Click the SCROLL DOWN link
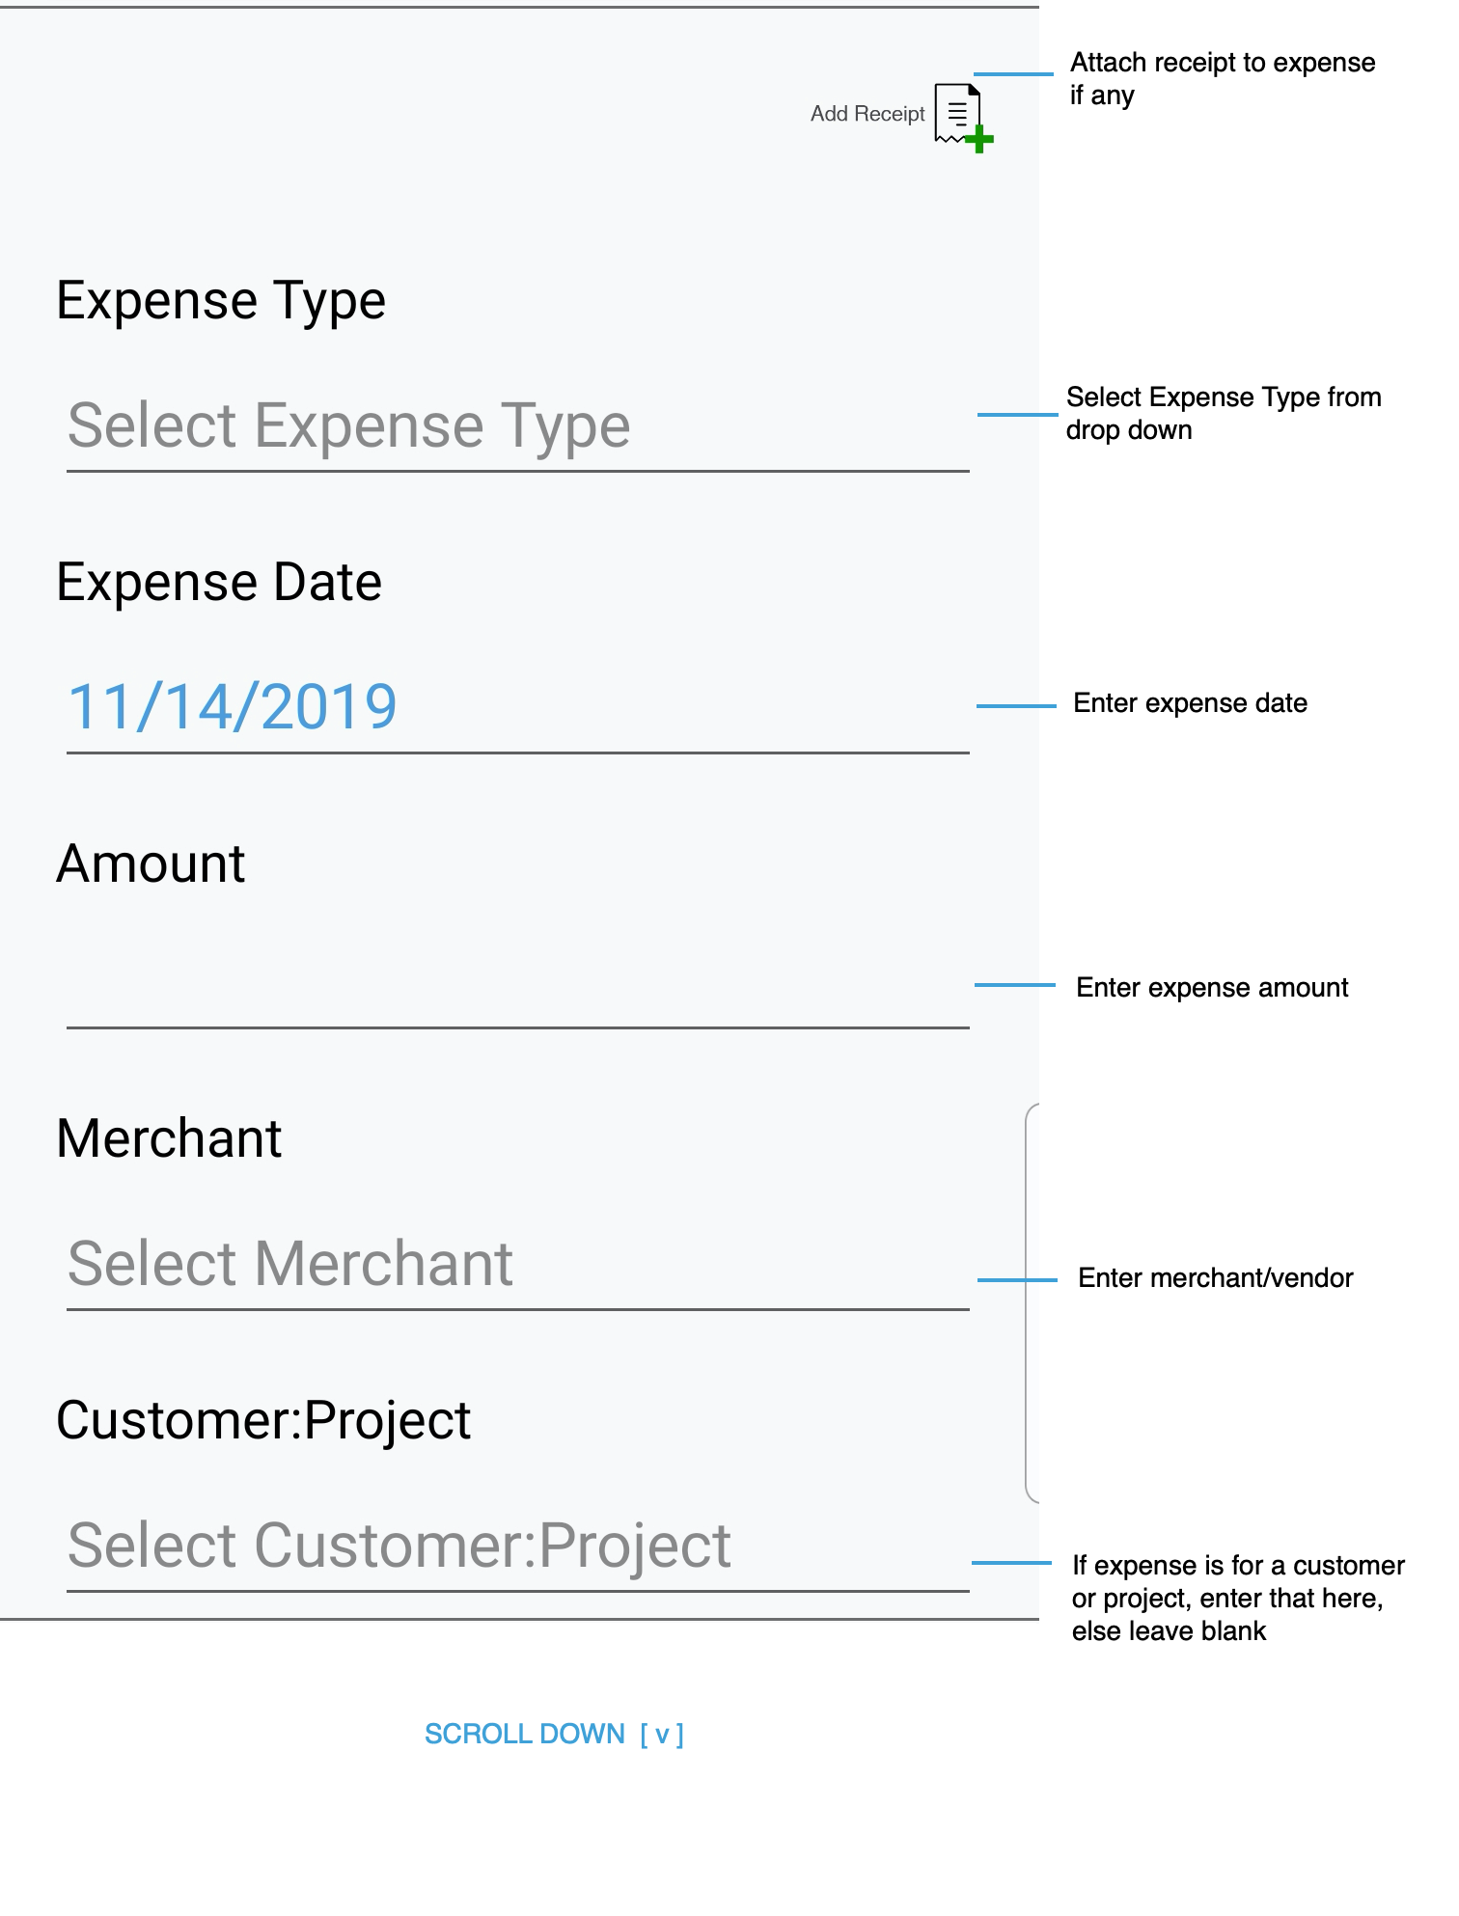This screenshot has height=1916, width=1459. click(x=525, y=1734)
